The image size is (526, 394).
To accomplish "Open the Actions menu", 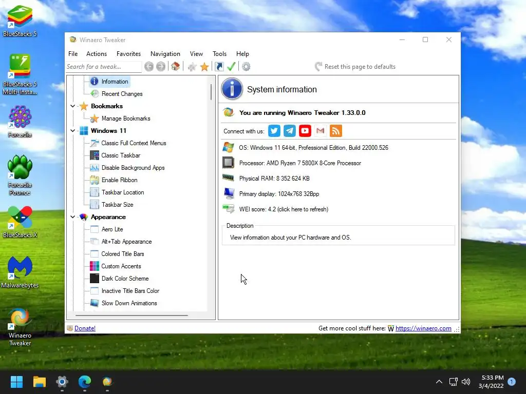I will click(97, 54).
